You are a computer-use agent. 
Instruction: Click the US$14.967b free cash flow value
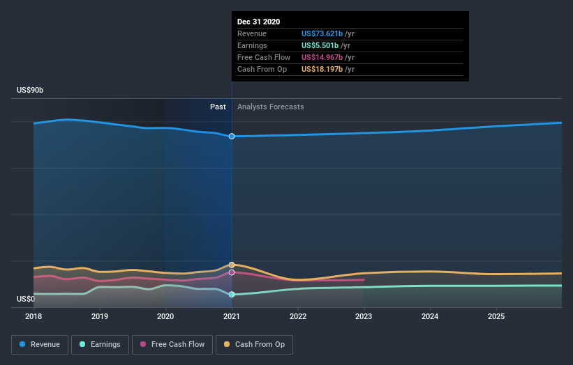[322, 57]
